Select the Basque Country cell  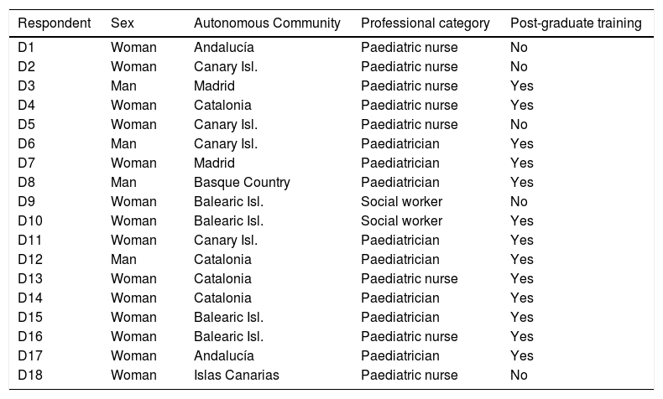242,183
